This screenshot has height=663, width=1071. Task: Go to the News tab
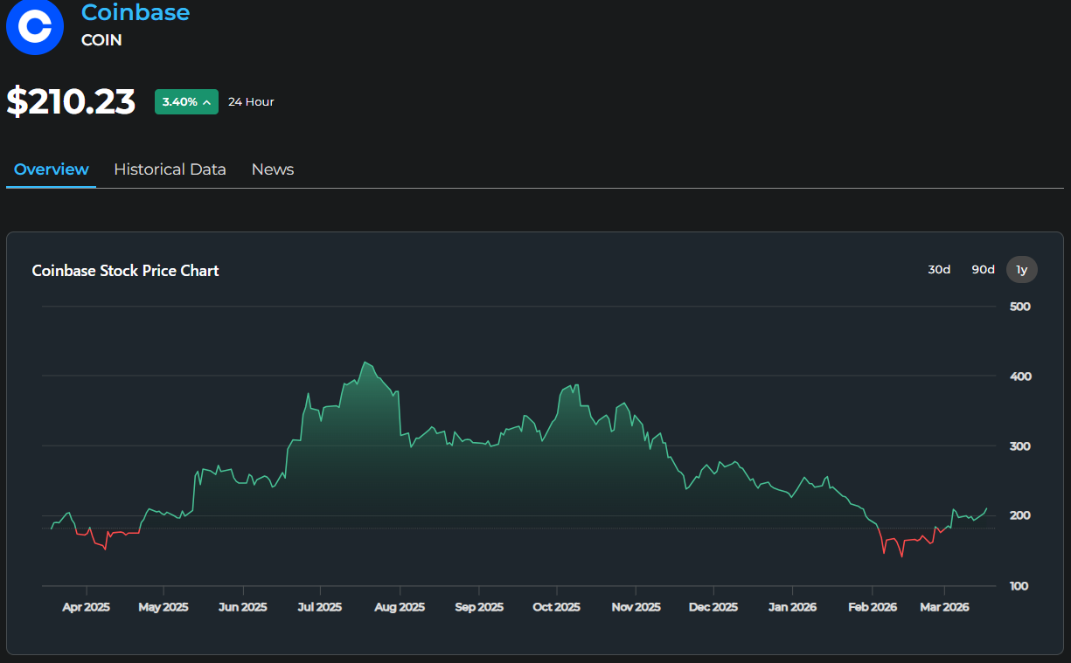272,169
